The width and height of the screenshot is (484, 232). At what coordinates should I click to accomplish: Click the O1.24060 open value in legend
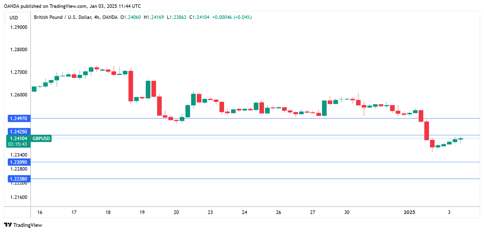click(130, 17)
